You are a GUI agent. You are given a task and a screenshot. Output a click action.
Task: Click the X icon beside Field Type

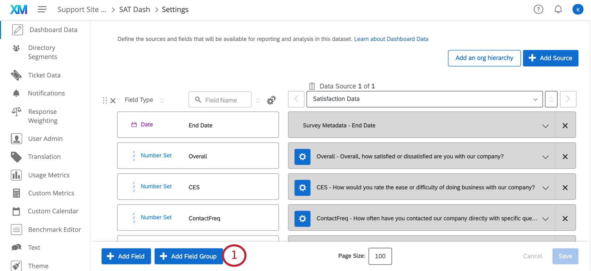pyautogui.click(x=113, y=100)
